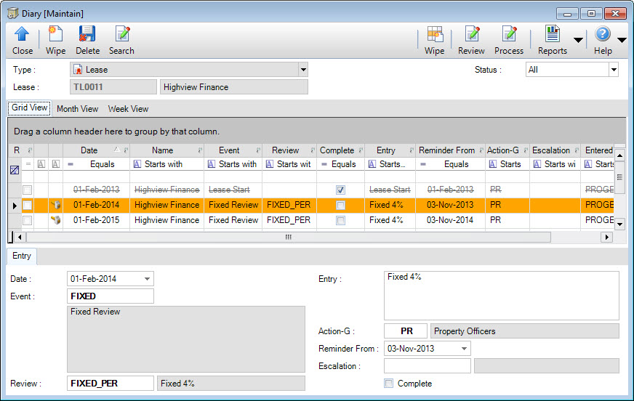Click the Process toolbar icon
Screen dimensions: 634x401
coord(509,34)
